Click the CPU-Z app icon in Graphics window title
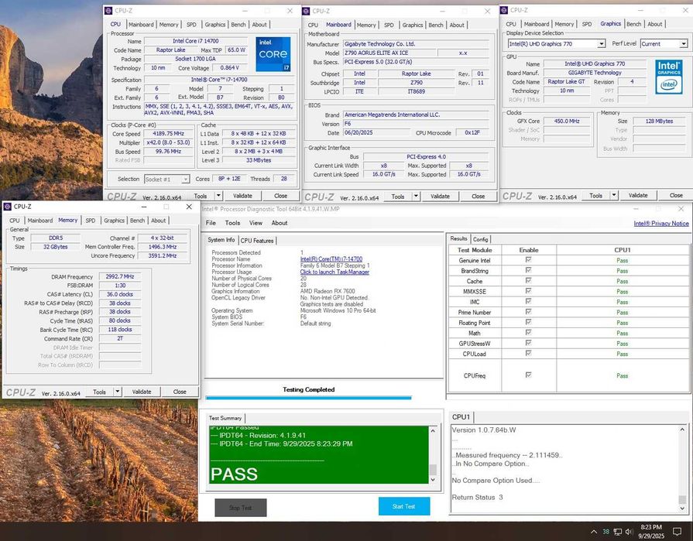 pyautogui.click(x=504, y=10)
